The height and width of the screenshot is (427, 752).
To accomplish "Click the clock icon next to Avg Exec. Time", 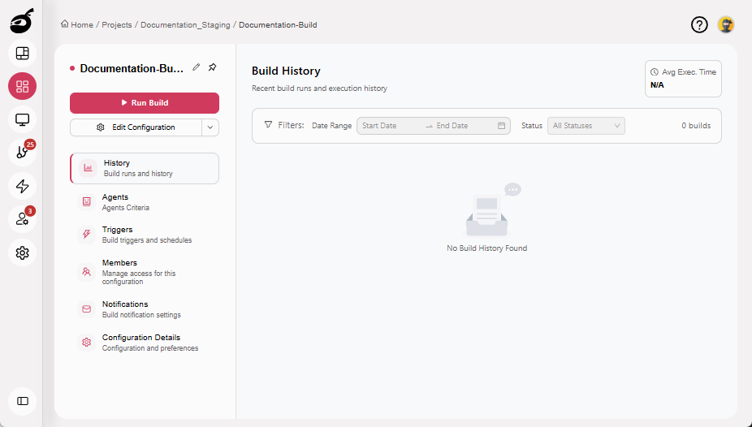I will click(x=655, y=72).
